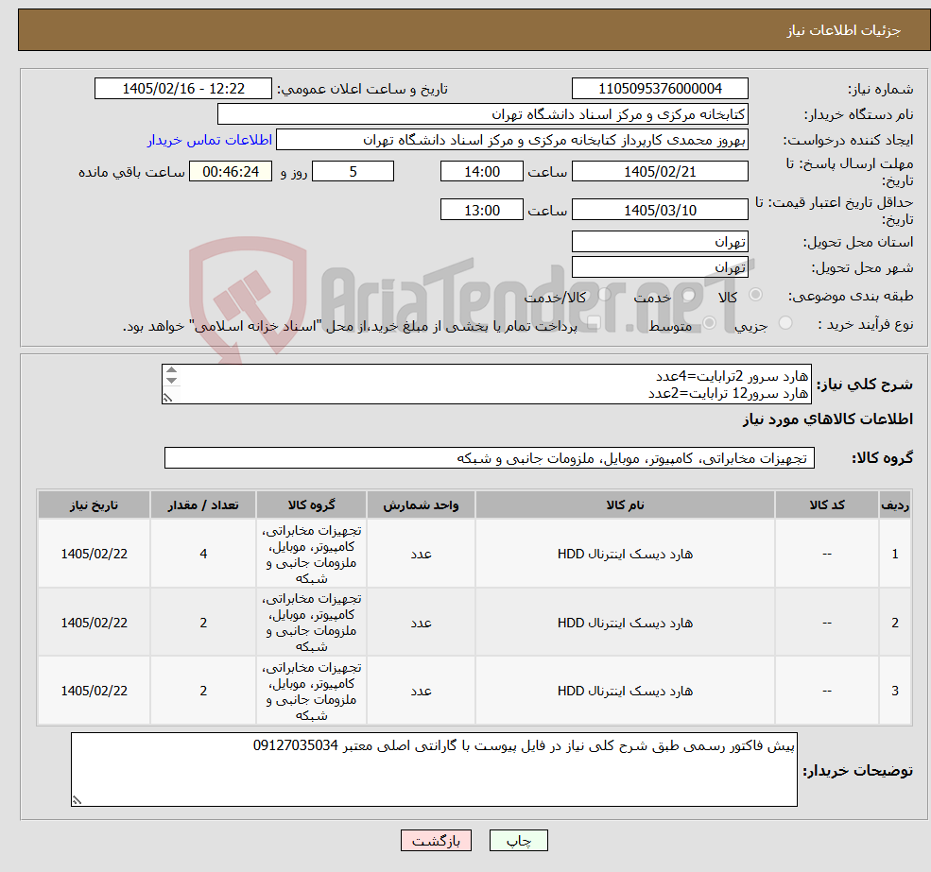This screenshot has width=931, height=872.
Task: Click the need date in row 3
Action: 94,691
